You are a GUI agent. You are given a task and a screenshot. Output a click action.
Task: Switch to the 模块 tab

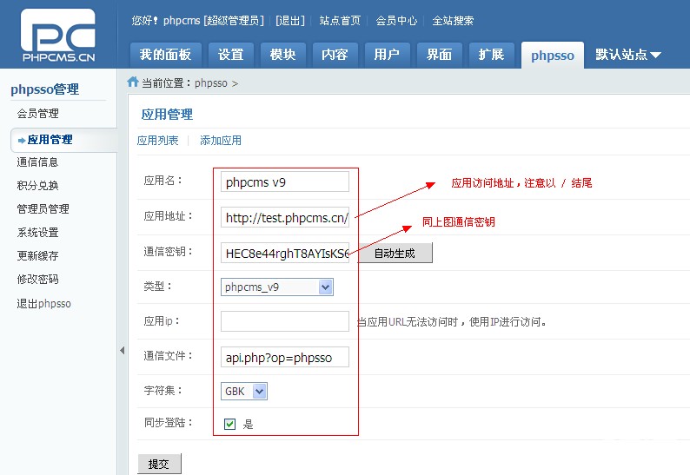tap(283, 55)
